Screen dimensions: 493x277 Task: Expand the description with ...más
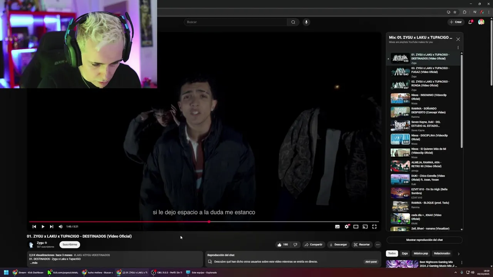[34, 263]
